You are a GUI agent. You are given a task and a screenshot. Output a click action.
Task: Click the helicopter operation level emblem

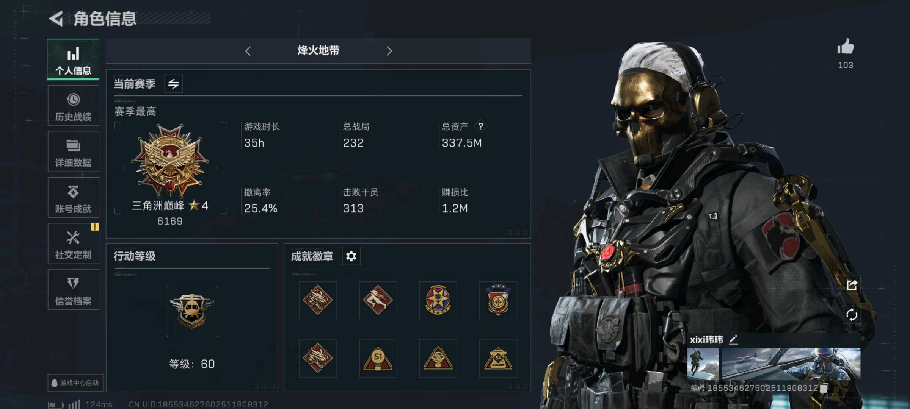(192, 311)
